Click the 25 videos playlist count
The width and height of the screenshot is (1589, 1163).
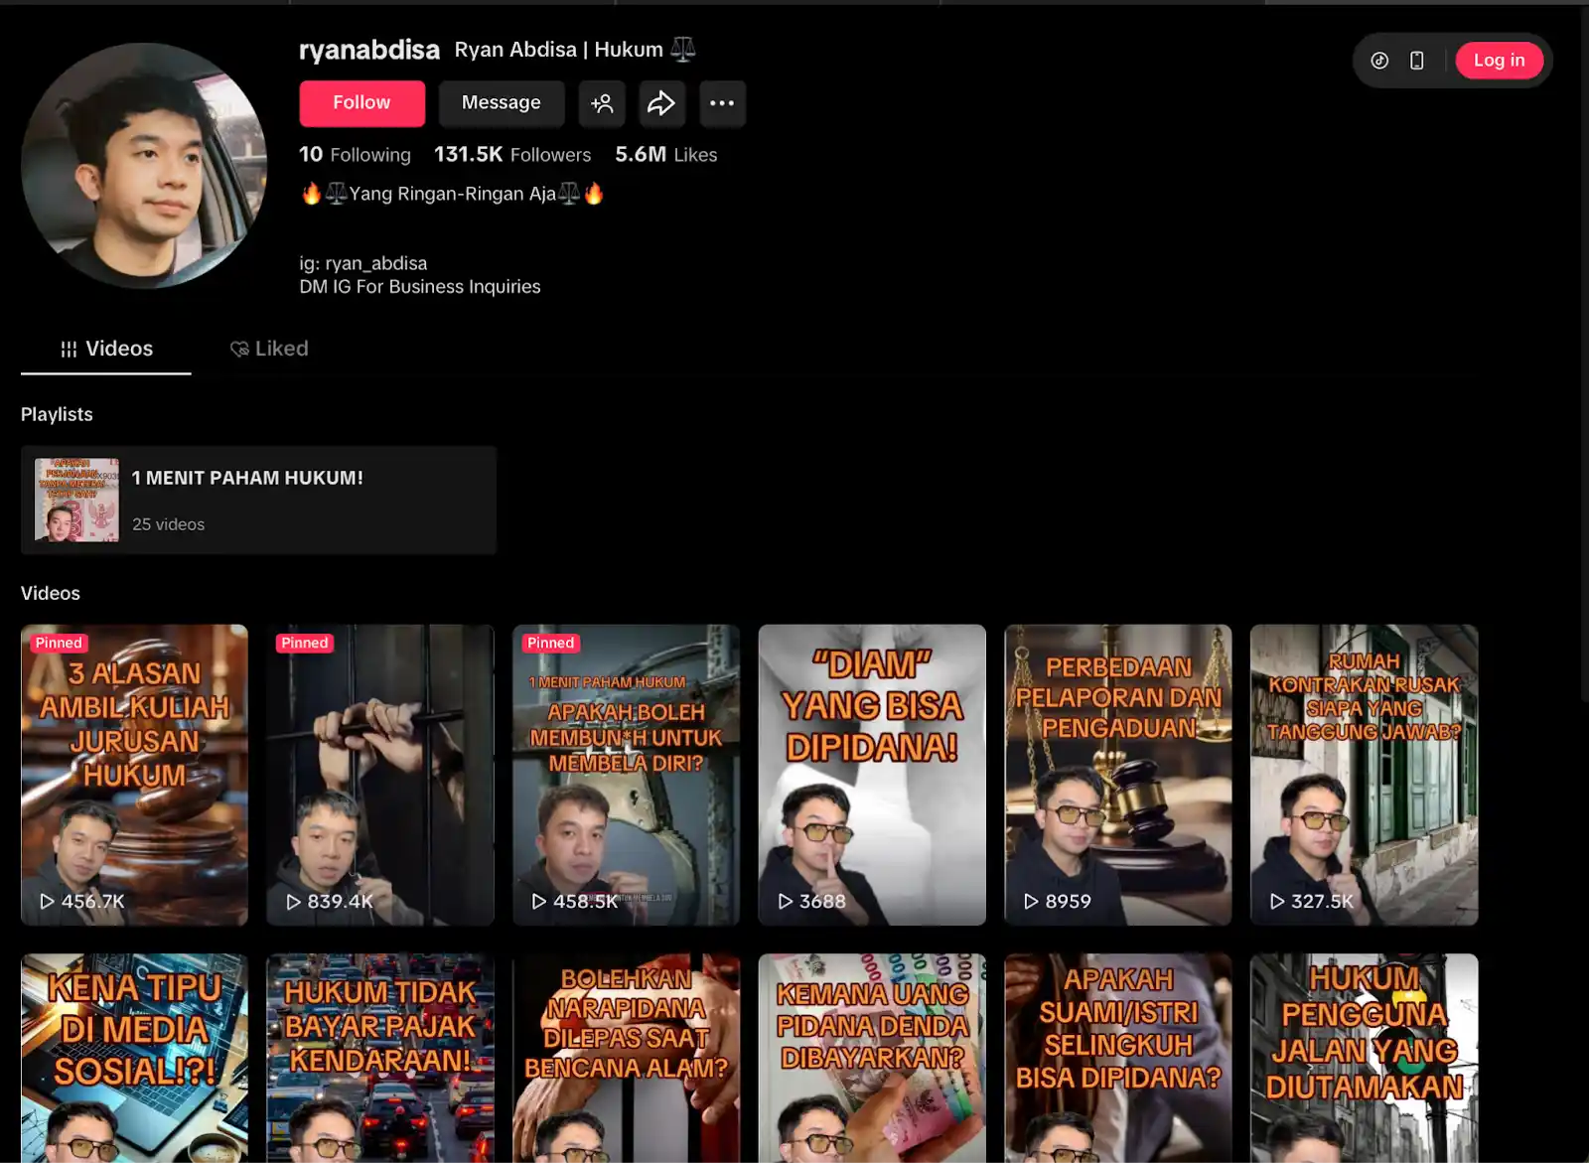(x=169, y=524)
